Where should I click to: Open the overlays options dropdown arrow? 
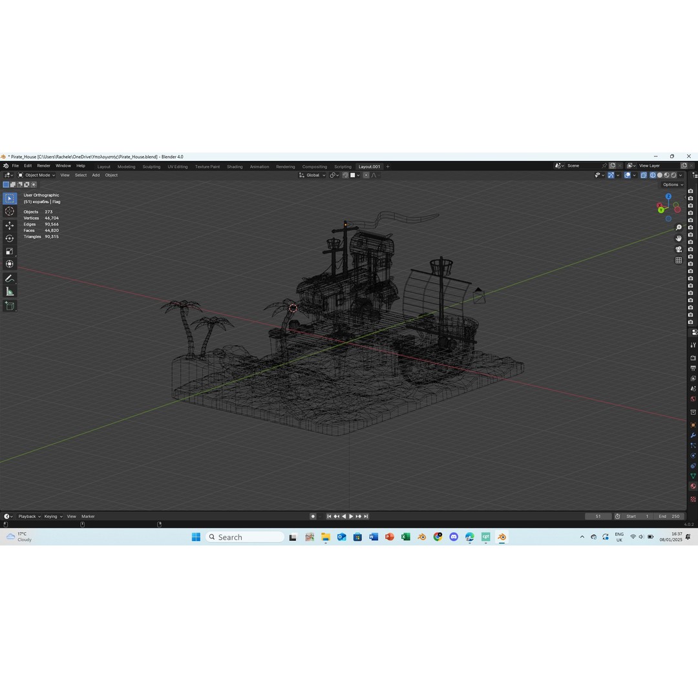[635, 175]
